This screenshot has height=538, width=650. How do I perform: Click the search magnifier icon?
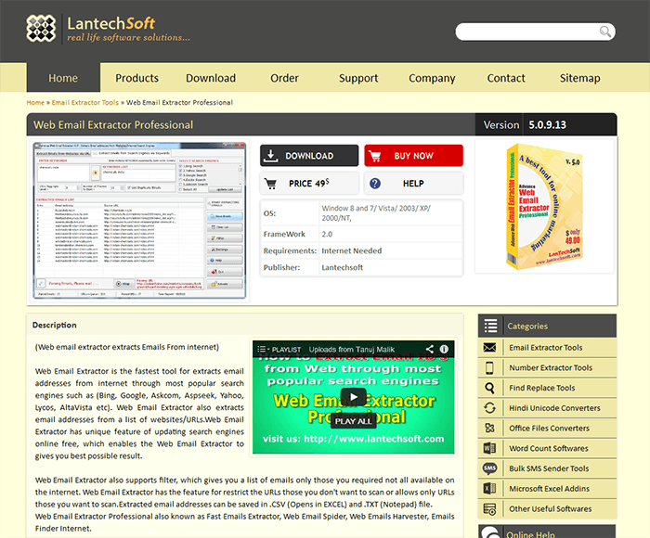pyautogui.click(x=604, y=32)
